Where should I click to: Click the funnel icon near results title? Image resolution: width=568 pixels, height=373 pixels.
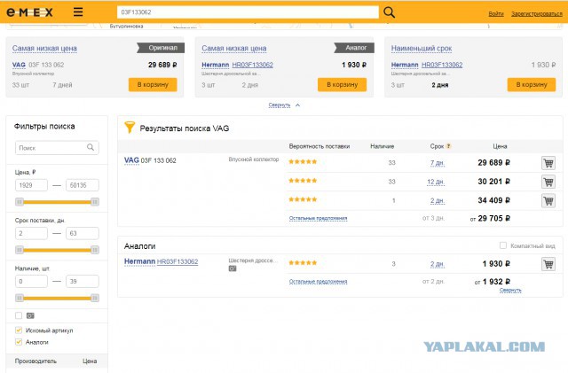[130, 128]
